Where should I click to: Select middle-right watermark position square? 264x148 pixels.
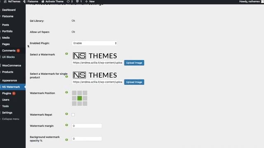point(85,98)
